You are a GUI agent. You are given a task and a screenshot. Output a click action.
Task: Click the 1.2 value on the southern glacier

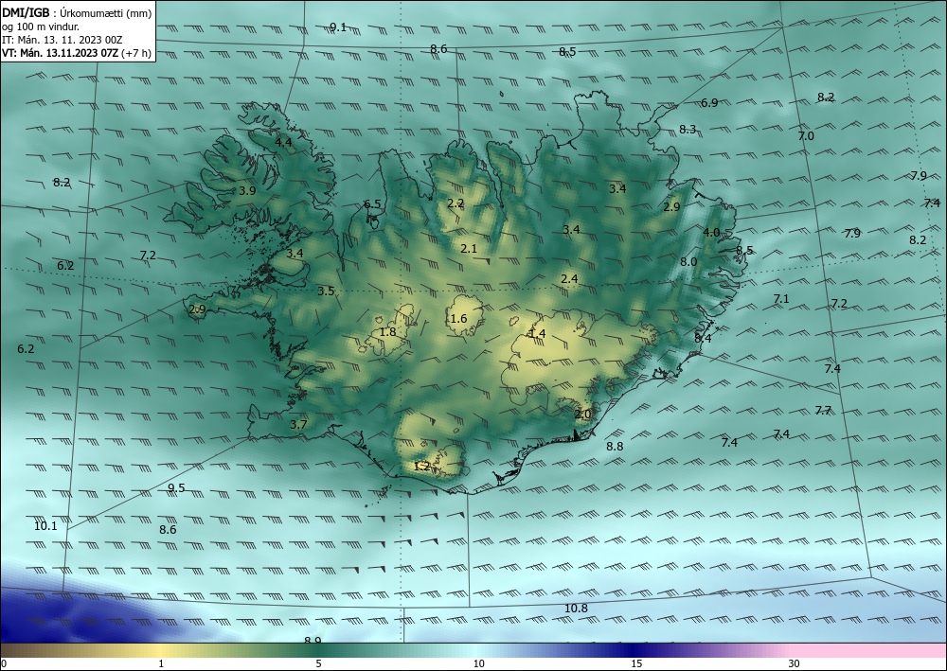421,466
